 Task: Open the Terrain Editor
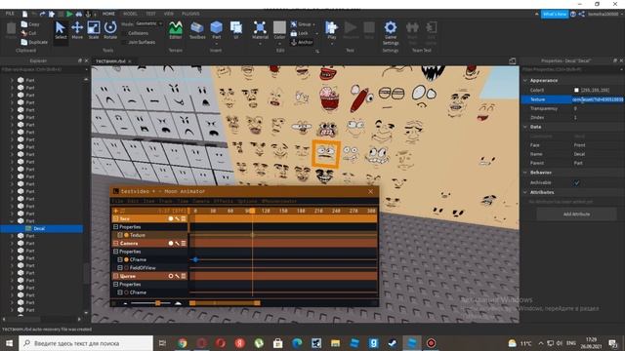coord(176,30)
